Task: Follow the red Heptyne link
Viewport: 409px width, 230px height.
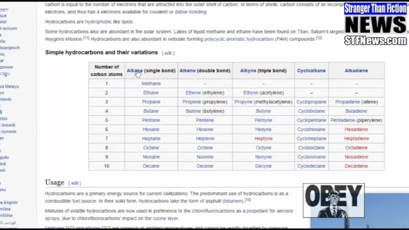Action: point(263,139)
